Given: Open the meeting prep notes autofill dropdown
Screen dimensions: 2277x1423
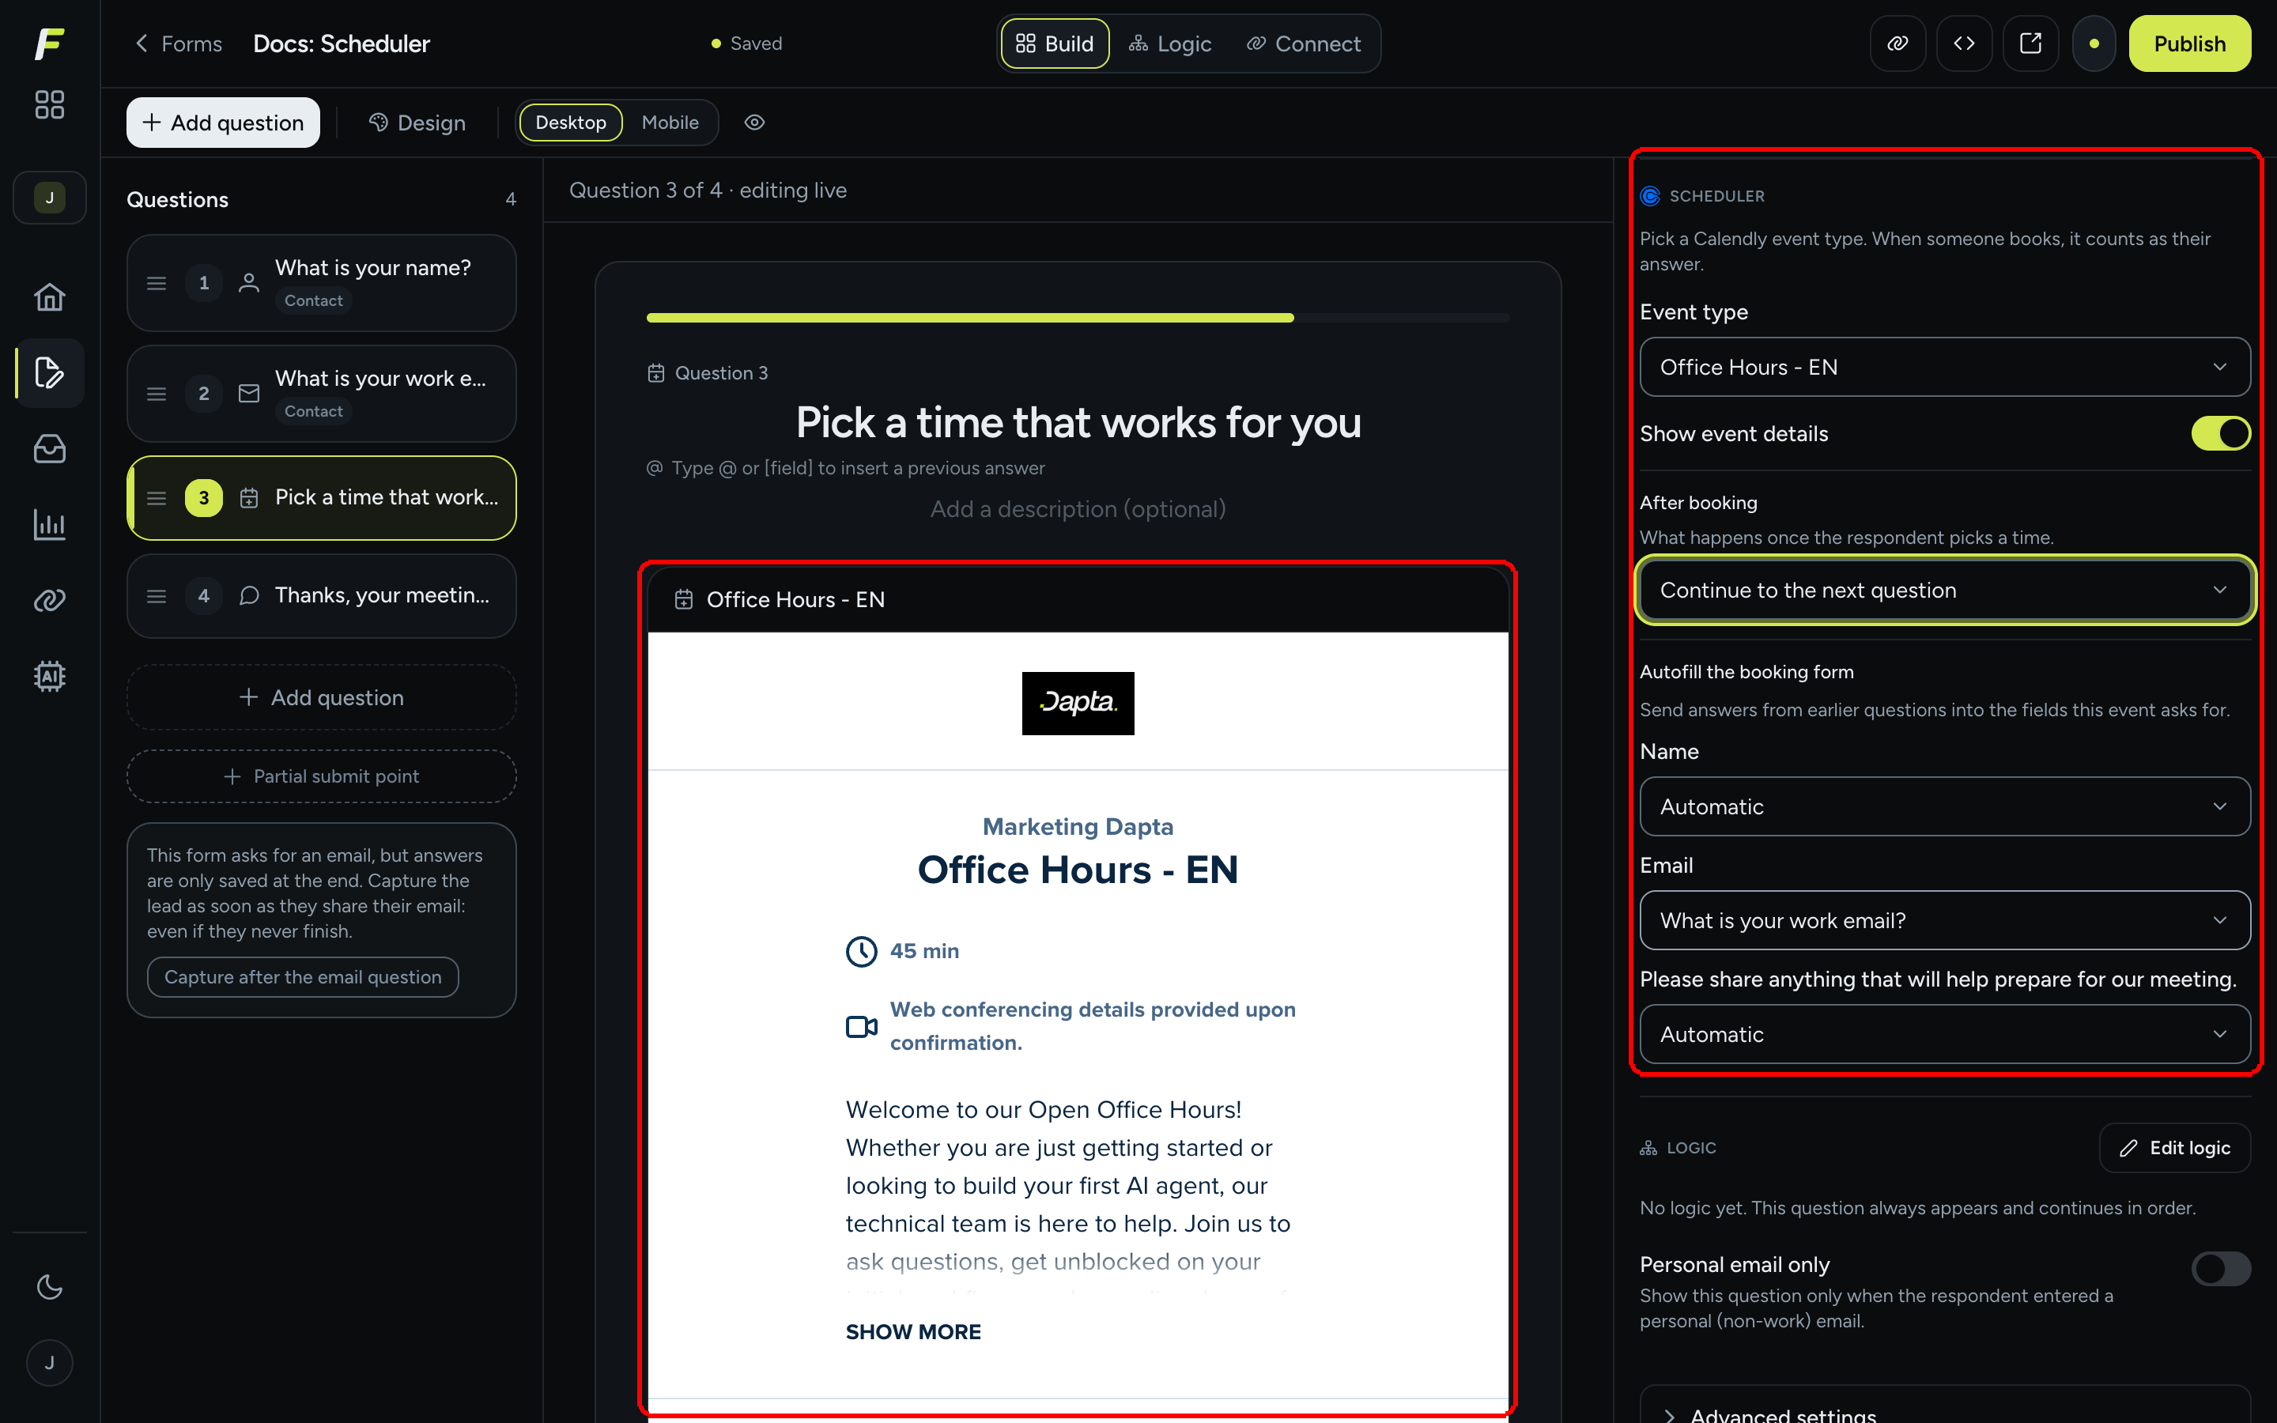Looking at the screenshot, I should click(x=1945, y=1034).
